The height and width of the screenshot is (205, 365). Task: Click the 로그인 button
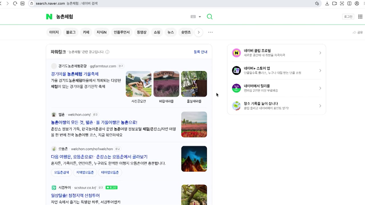coord(348,17)
